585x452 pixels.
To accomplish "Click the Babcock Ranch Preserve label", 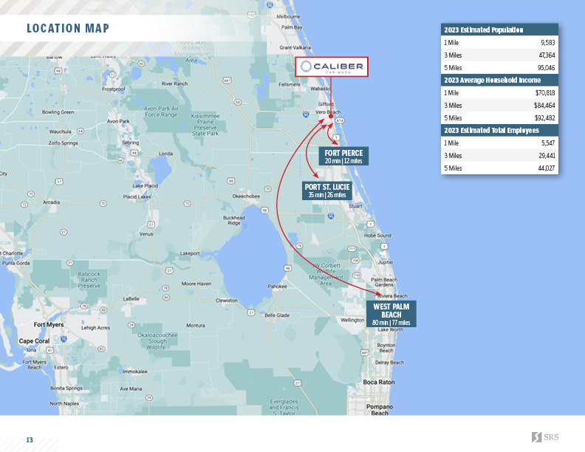I will tap(89, 280).
